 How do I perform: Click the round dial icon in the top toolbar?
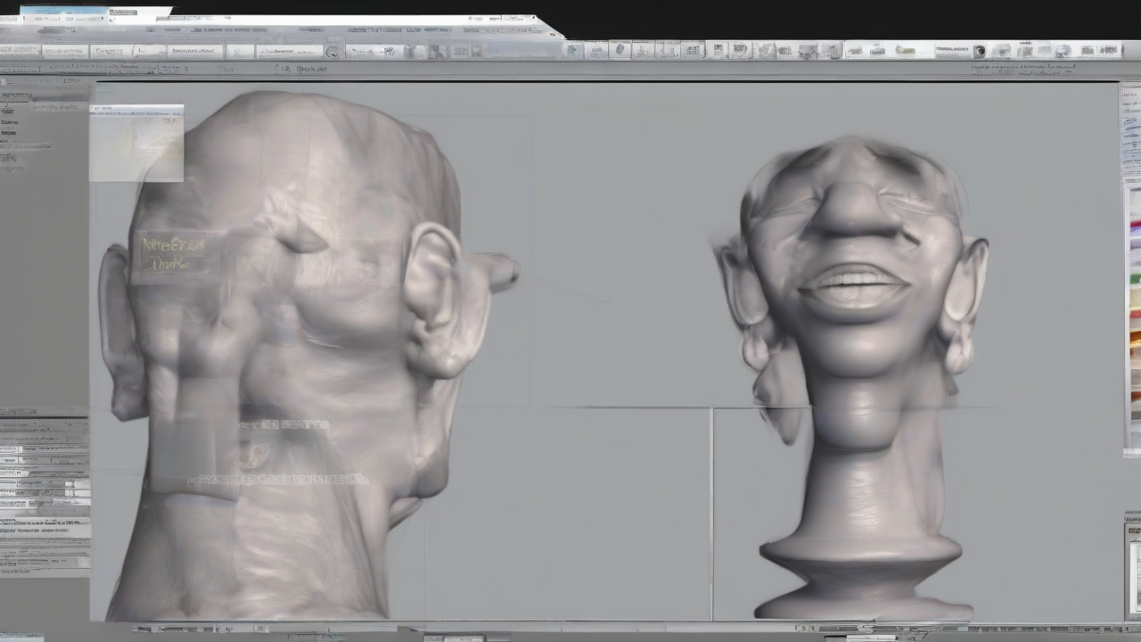pyautogui.click(x=332, y=52)
